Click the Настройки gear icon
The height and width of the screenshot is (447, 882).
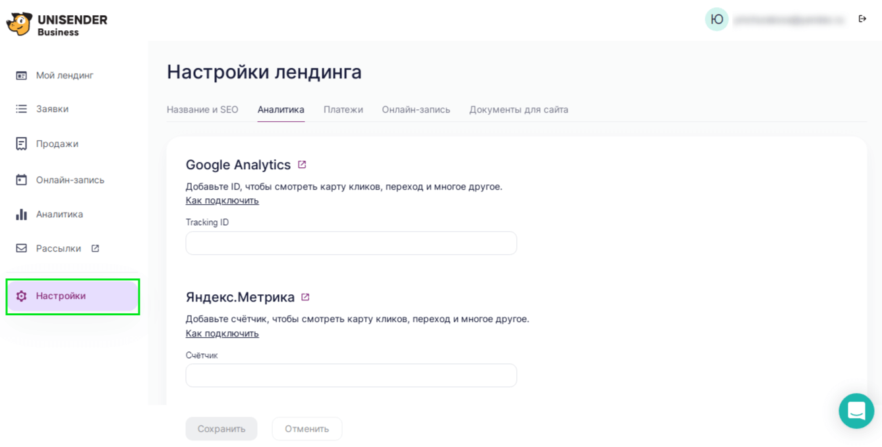tap(22, 296)
